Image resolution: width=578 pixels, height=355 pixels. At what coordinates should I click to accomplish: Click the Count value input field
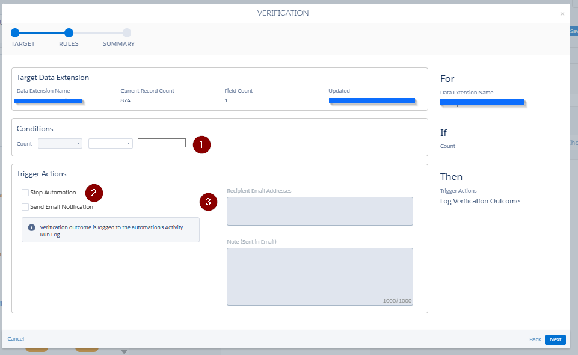[x=162, y=143]
